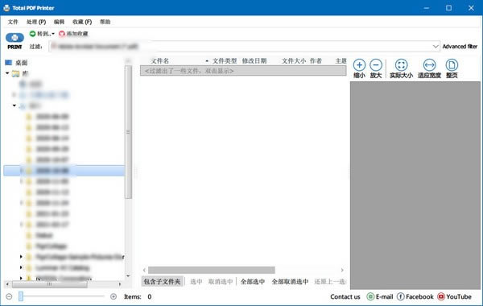
Task: Click the minus magnifier icon labeled 放大
Action: click(x=376, y=65)
